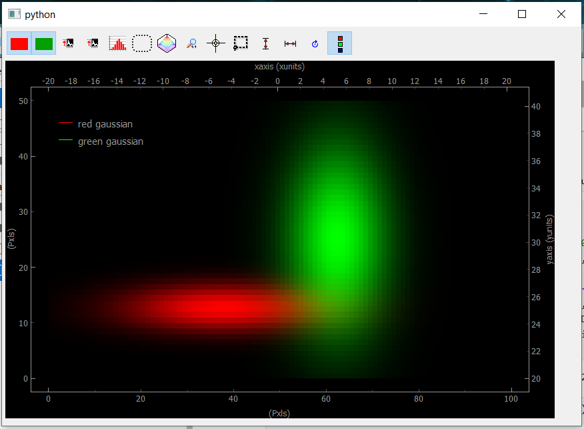Maximize the python window
The width and height of the screenshot is (584, 429).
click(522, 14)
